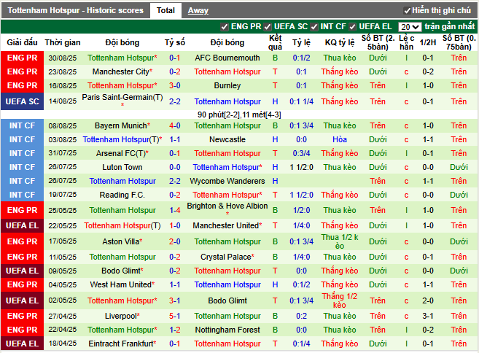Toggle the Hiển thị ghi chú checkbox
Screen dimensions: 479x353
(x=407, y=11)
